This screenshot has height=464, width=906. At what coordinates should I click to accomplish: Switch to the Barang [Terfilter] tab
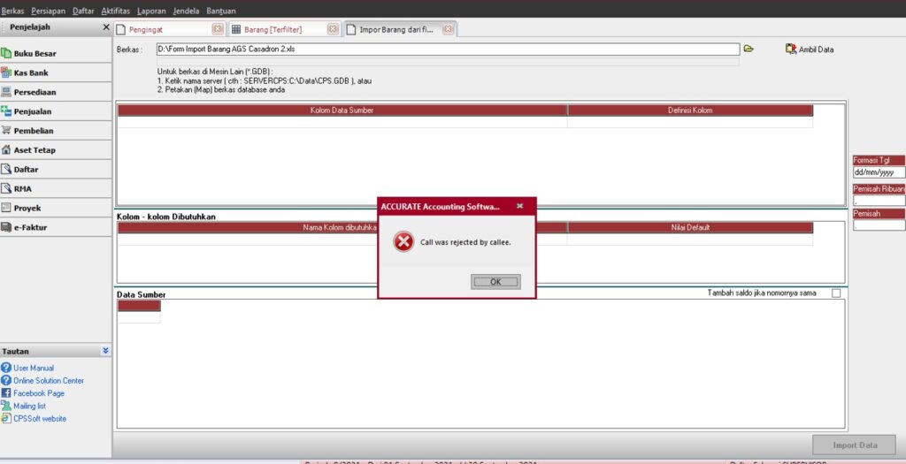pos(284,29)
